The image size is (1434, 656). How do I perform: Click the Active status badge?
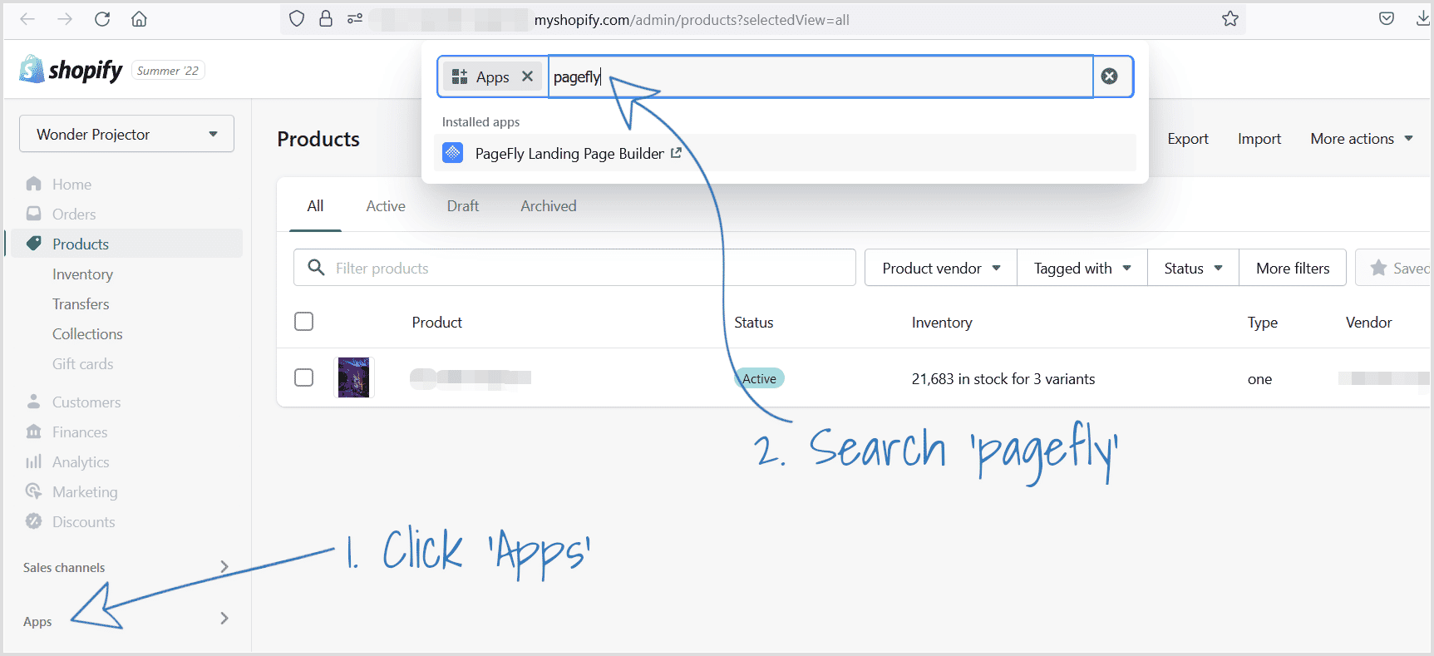point(759,378)
